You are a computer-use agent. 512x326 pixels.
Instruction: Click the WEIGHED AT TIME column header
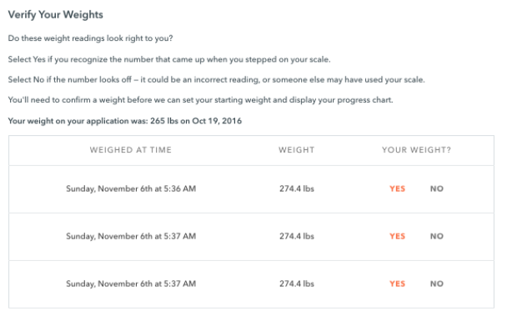[x=131, y=150]
